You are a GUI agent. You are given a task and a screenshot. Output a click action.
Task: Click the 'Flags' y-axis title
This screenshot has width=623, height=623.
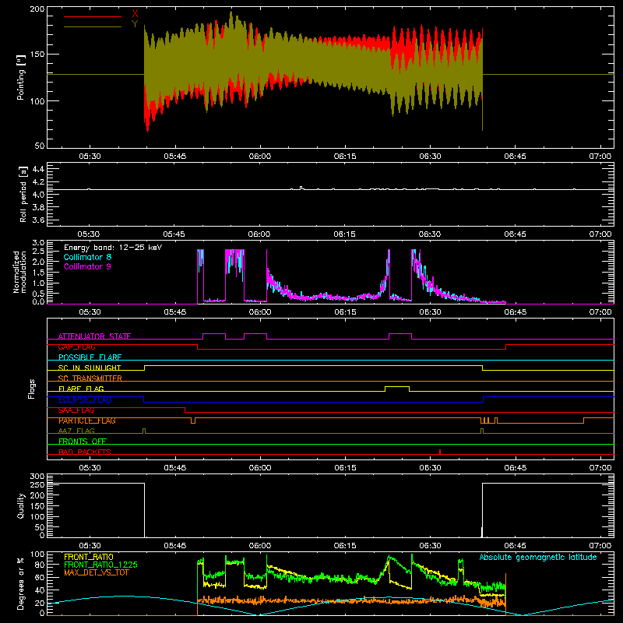[x=32, y=389]
